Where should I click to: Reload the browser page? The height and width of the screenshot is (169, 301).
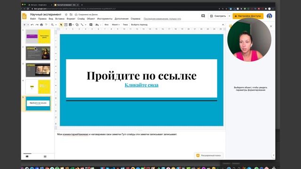point(28,9)
